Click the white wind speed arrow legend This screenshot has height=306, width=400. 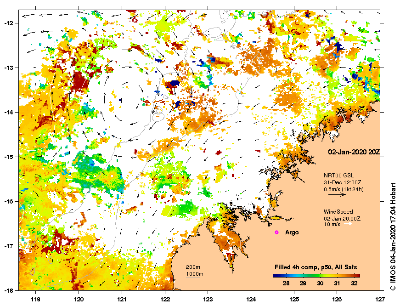click(x=348, y=224)
